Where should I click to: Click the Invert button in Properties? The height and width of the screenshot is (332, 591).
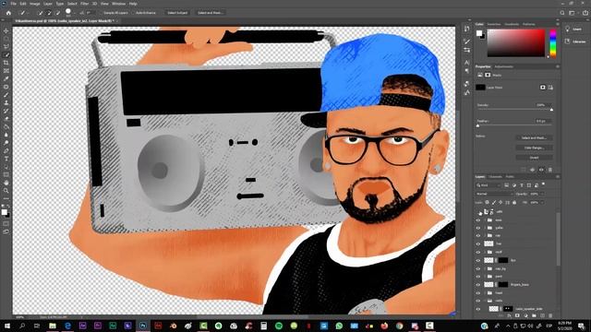(x=534, y=158)
